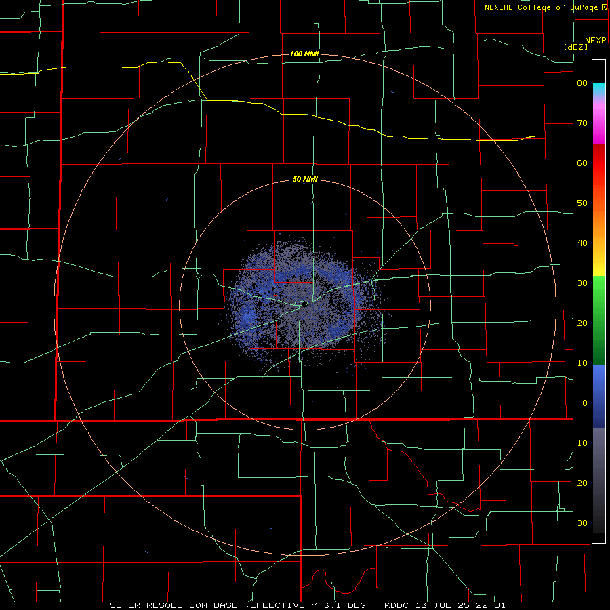
Task: Click the -20 value on dBZ scale
Action: coord(579,483)
